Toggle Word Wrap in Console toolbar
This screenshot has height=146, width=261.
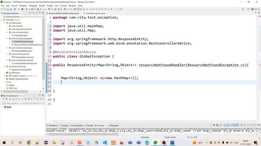click(x=231, y=125)
